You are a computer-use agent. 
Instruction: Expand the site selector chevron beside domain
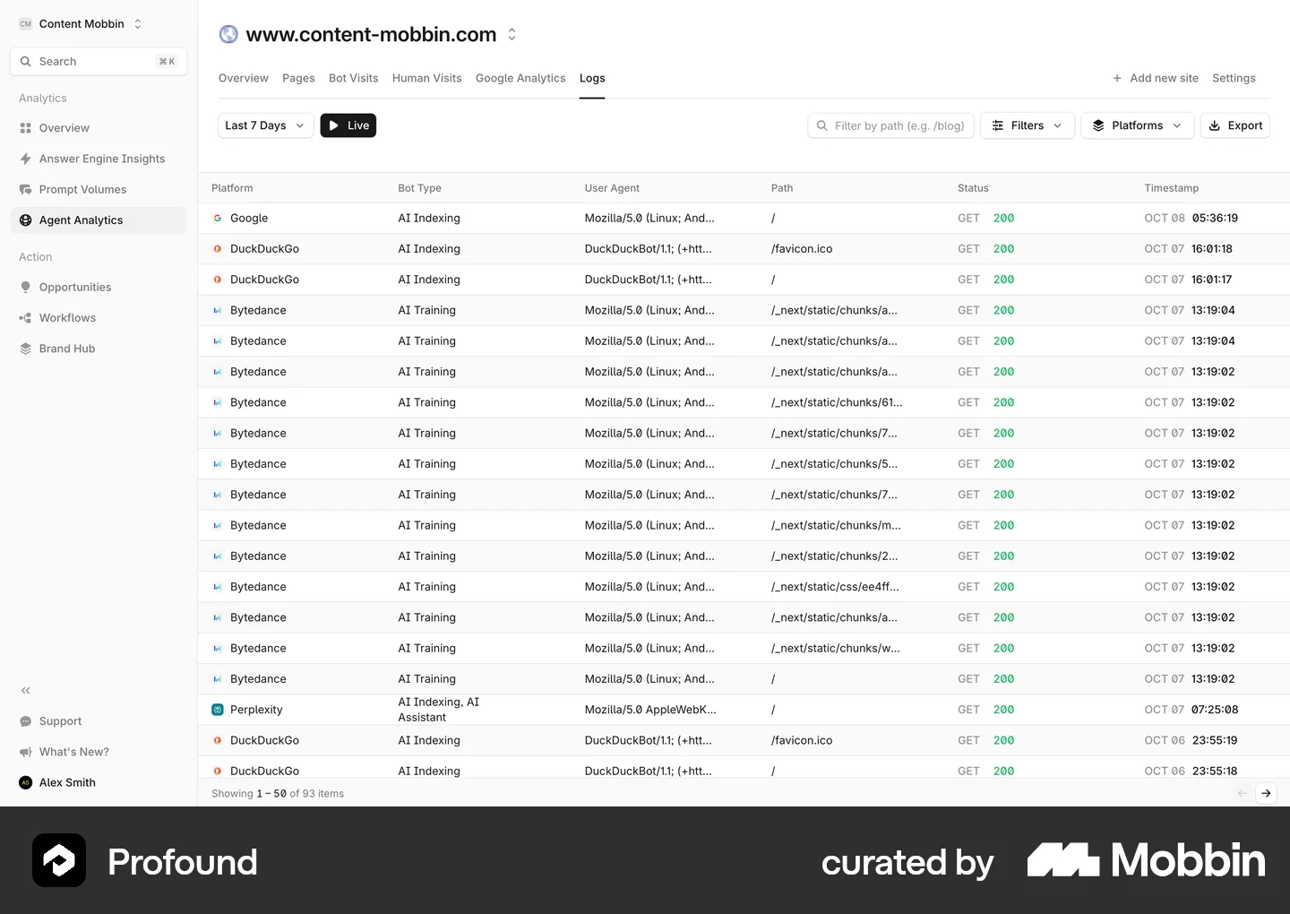[512, 34]
